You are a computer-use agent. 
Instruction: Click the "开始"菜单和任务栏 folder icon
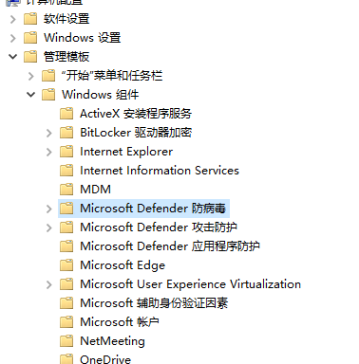(48, 76)
